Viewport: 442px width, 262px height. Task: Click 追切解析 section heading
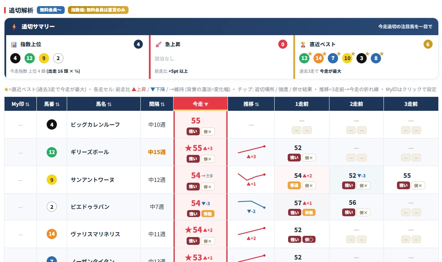(x=21, y=10)
